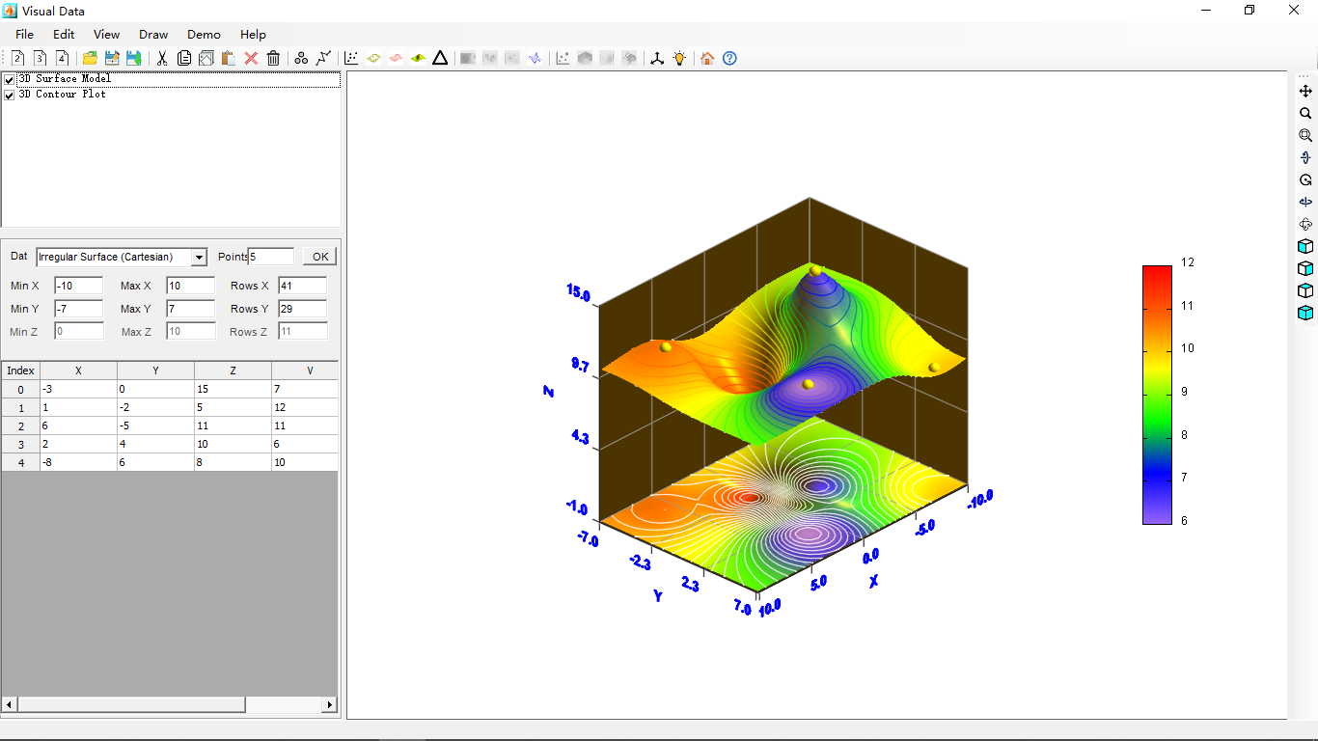
Task: Uncheck the 3D Surface Model checkbox
Action: click(10, 80)
